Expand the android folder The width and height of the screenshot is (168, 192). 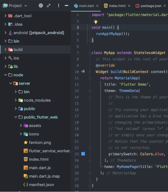coord(5,33)
